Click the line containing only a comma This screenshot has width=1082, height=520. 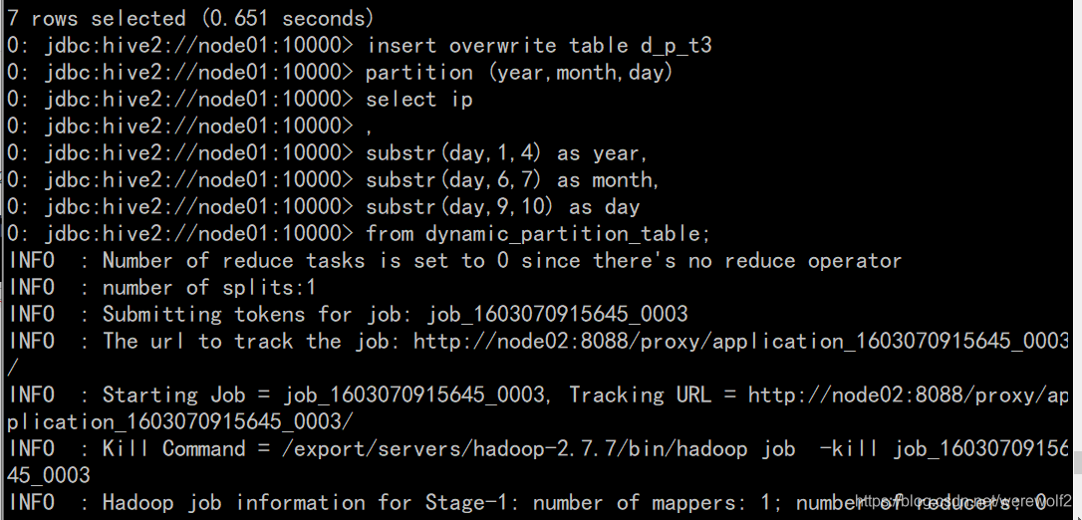189,127
